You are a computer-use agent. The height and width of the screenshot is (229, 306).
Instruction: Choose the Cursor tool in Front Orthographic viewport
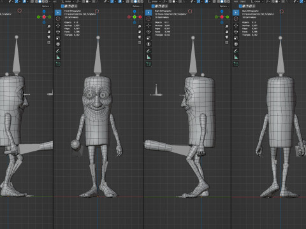(58, 18)
